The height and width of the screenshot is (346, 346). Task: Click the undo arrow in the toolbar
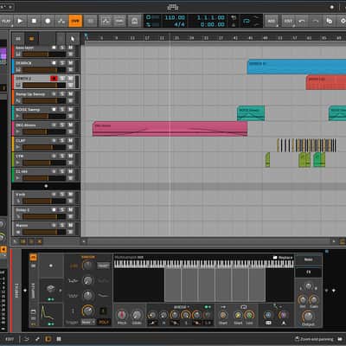pos(302,21)
